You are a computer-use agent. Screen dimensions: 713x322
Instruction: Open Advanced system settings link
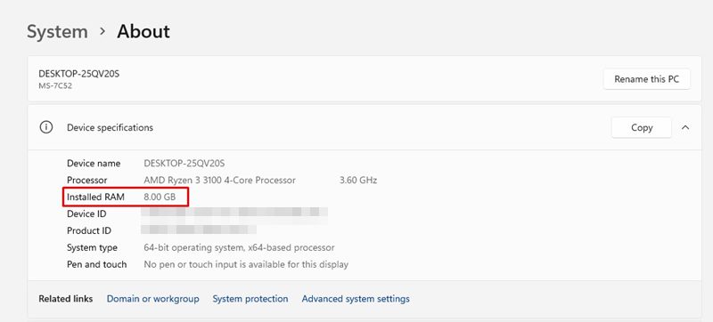(356, 299)
